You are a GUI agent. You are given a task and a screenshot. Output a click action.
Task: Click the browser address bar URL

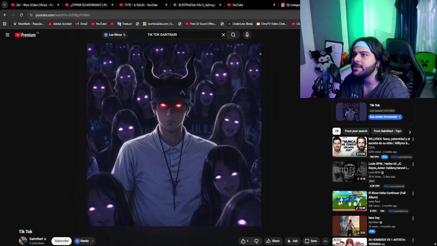pyautogui.click(x=63, y=15)
